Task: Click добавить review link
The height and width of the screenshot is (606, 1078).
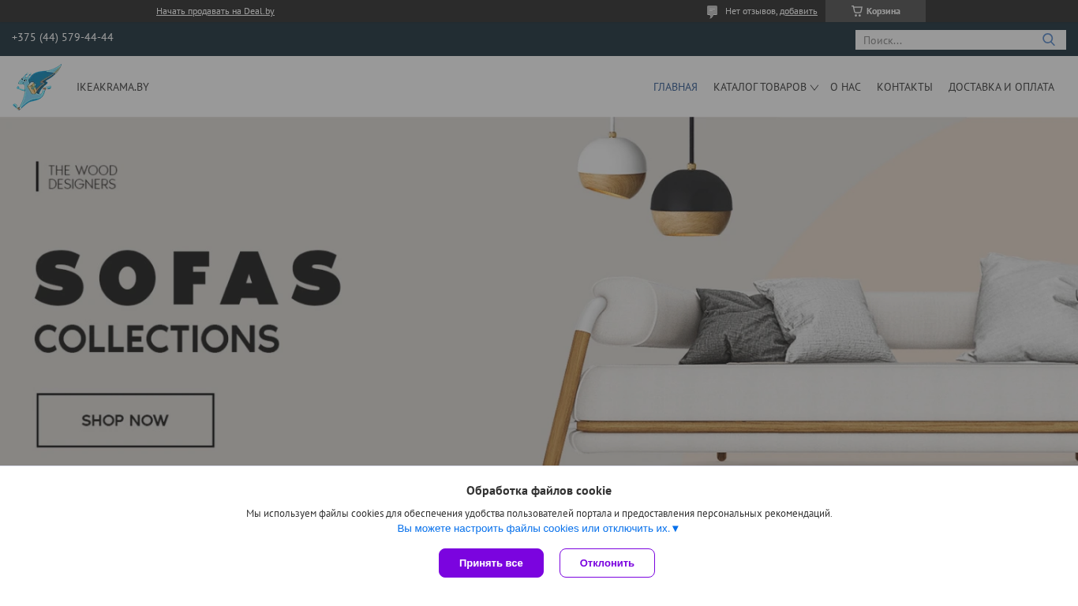Action: tap(799, 11)
